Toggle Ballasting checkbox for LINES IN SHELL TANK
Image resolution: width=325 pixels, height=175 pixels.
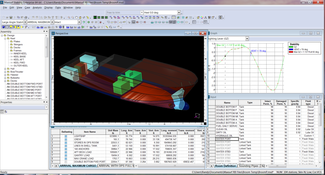66,146
